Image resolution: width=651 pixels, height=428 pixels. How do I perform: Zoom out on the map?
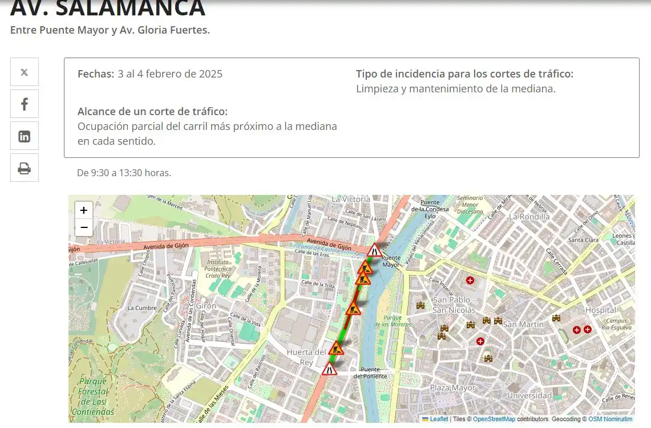pos(83,227)
